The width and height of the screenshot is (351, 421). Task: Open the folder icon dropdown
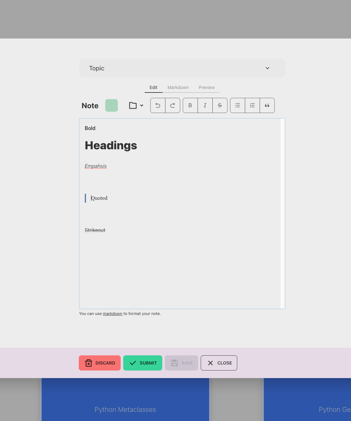[x=136, y=105]
